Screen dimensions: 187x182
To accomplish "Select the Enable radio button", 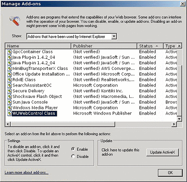I will [x=73, y=149].
